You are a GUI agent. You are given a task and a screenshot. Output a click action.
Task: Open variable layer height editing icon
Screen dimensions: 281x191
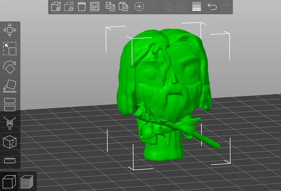[x=196, y=7]
